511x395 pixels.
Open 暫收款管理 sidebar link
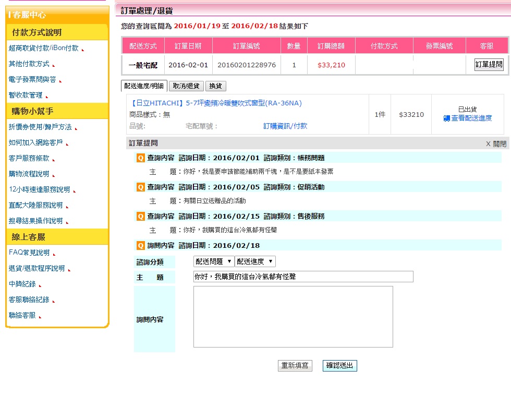click(26, 95)
